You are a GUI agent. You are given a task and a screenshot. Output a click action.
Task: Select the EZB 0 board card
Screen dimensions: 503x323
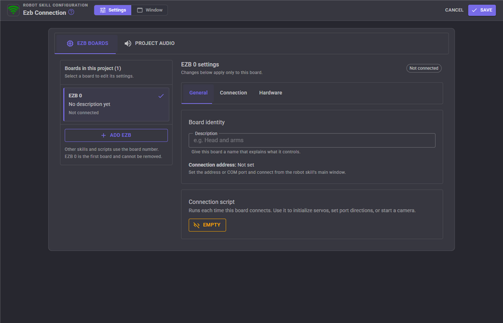coord(116,105)
